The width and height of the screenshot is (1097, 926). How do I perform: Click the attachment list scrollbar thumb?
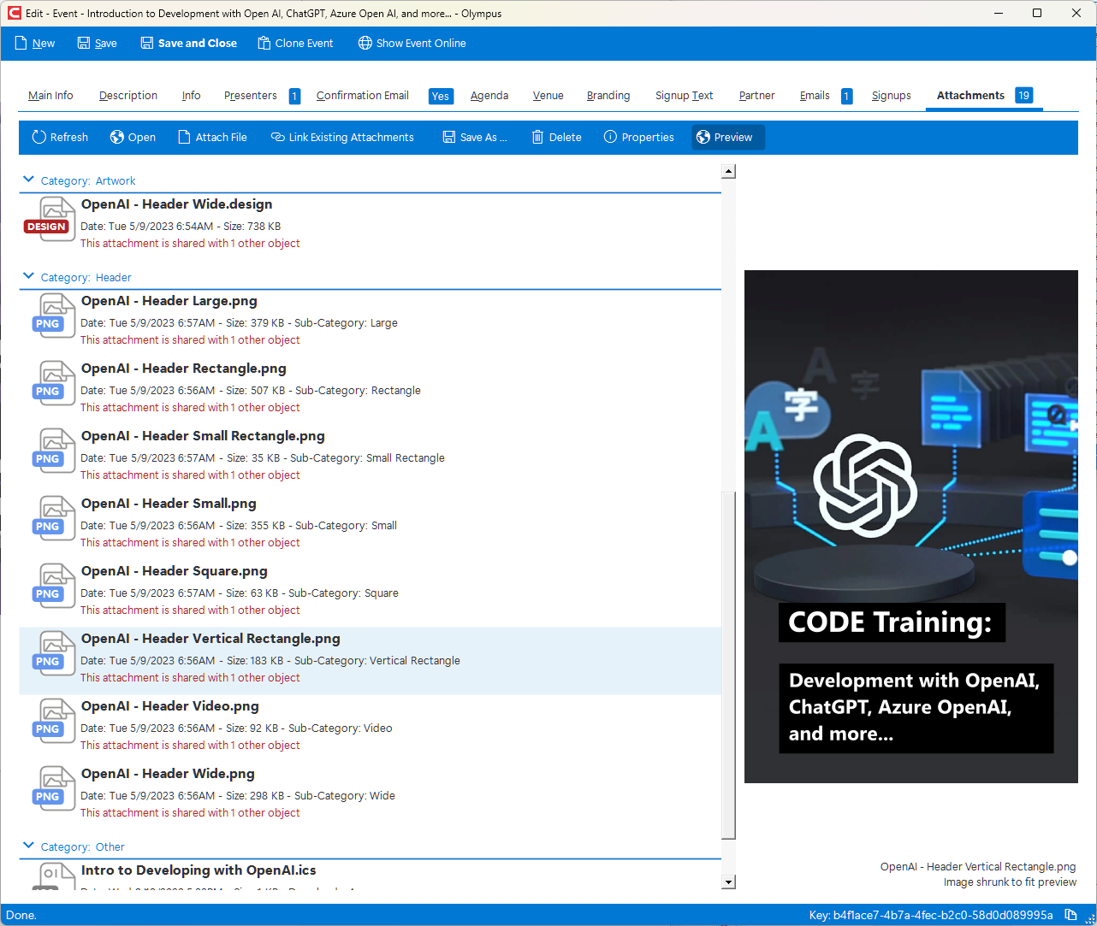point(728,665)
